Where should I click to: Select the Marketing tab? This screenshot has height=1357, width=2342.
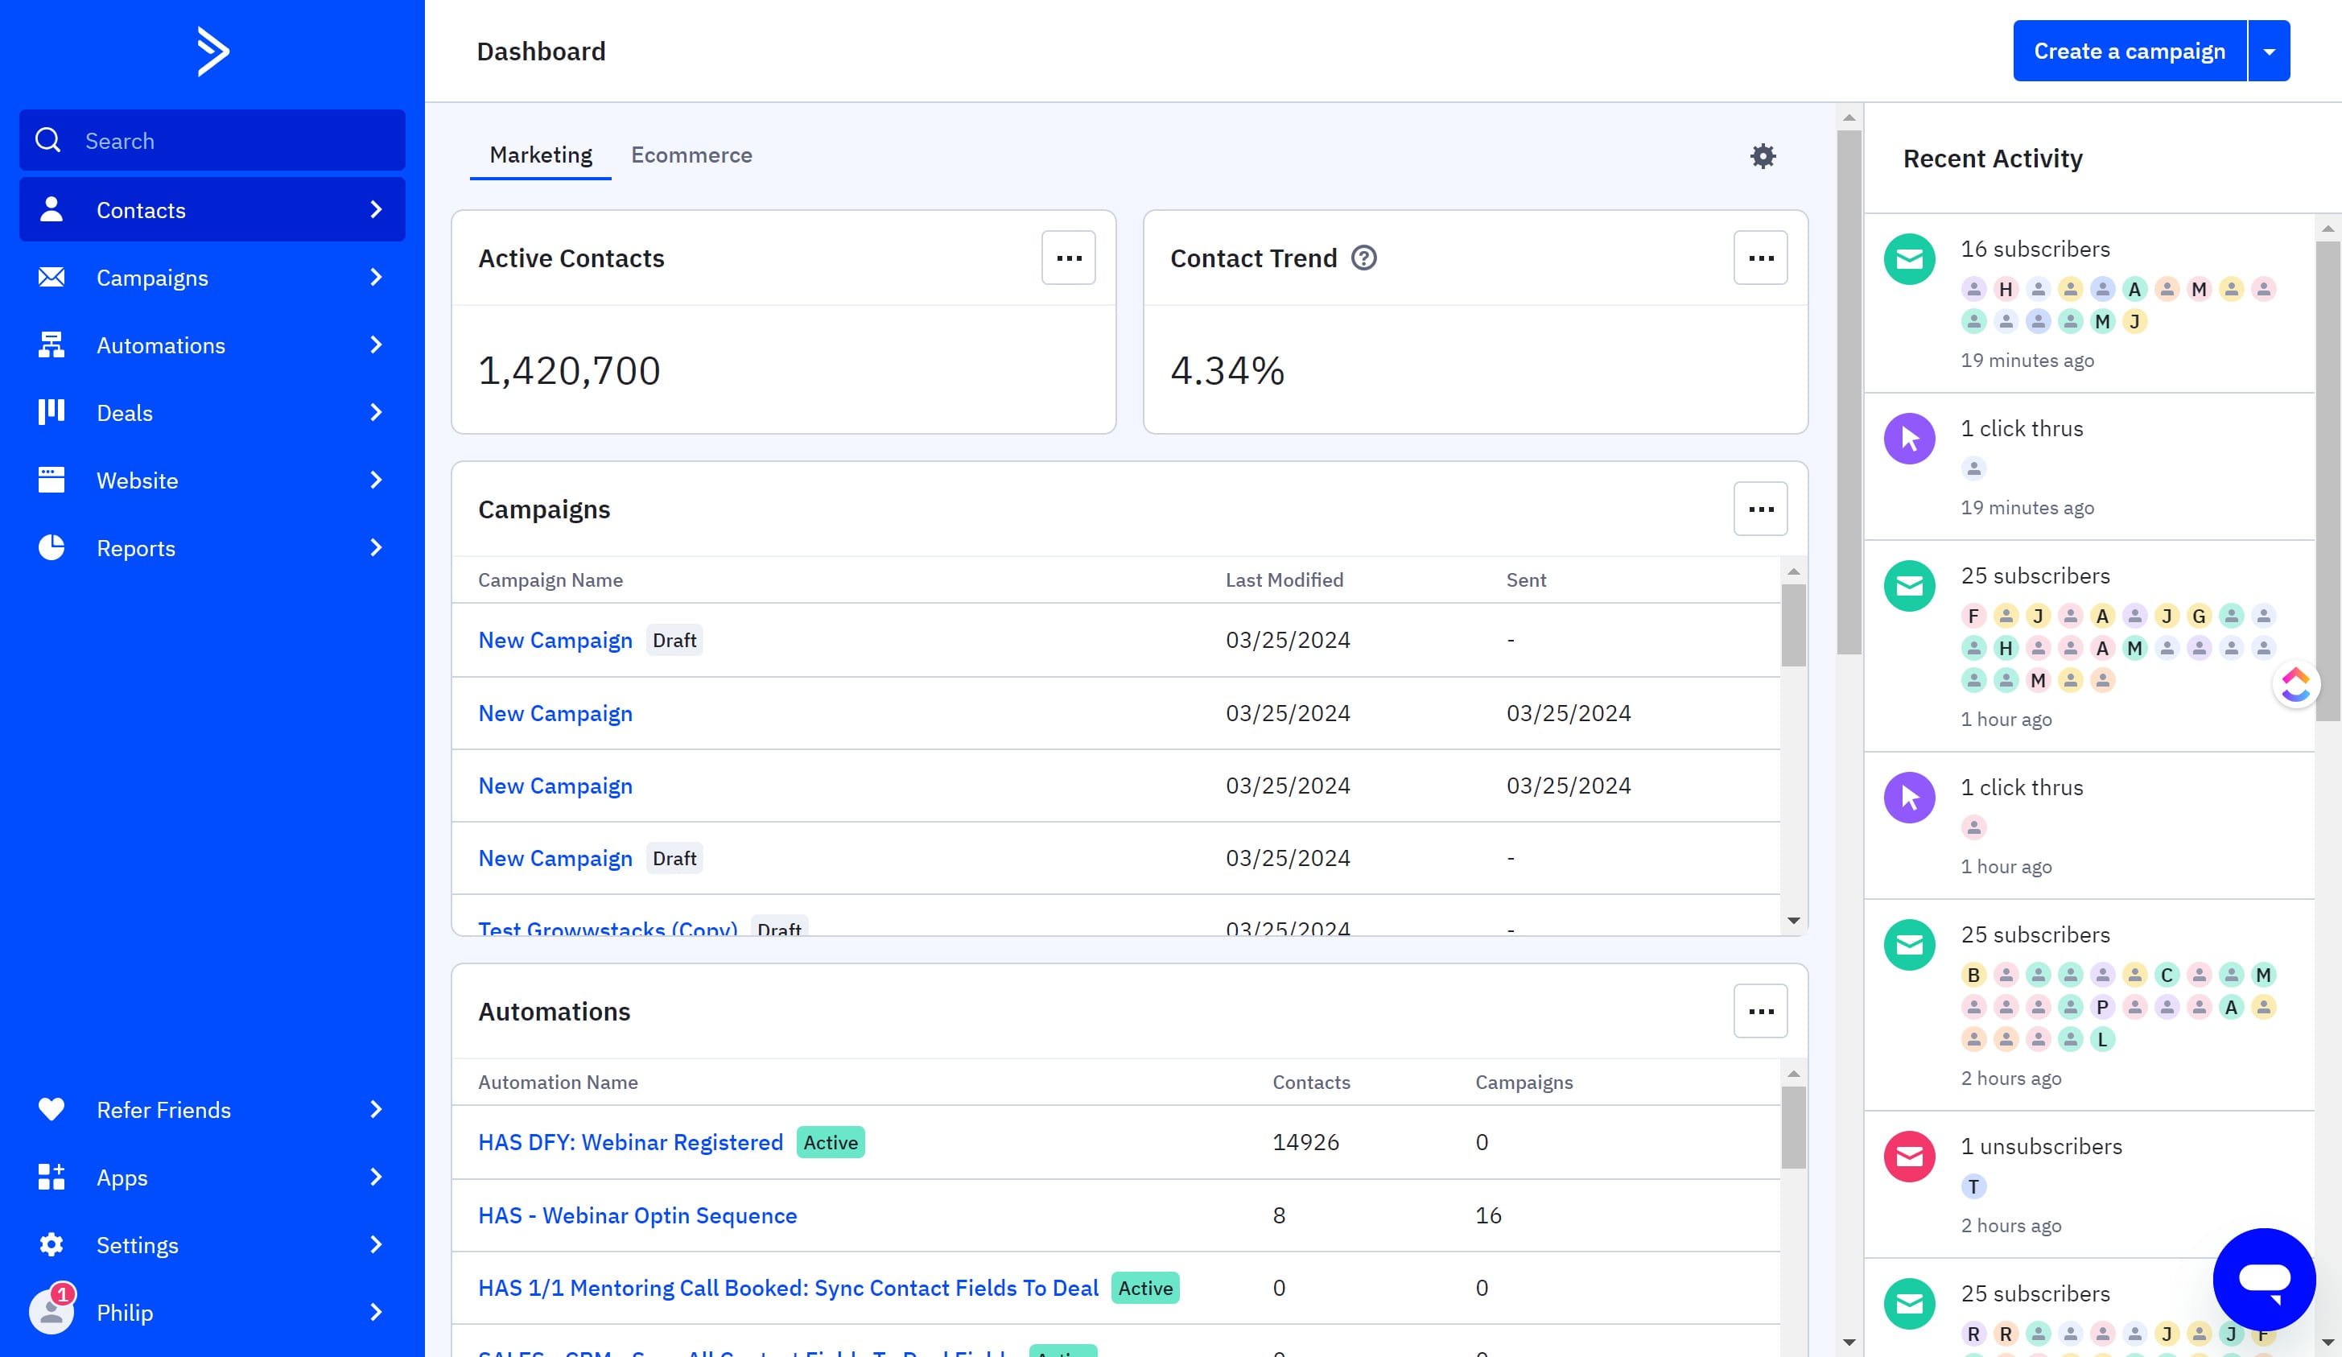pos(540,155)
